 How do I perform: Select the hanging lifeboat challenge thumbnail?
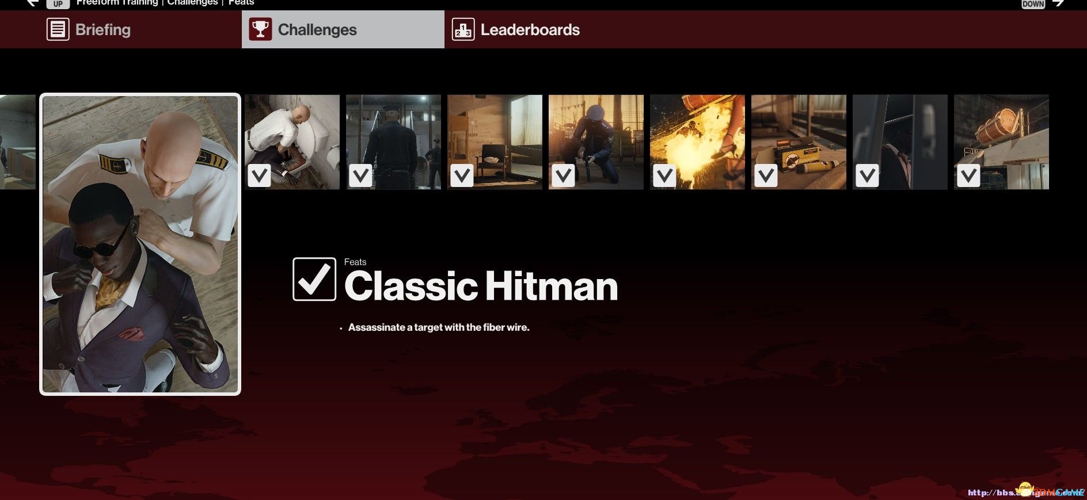coord(1001,142)
